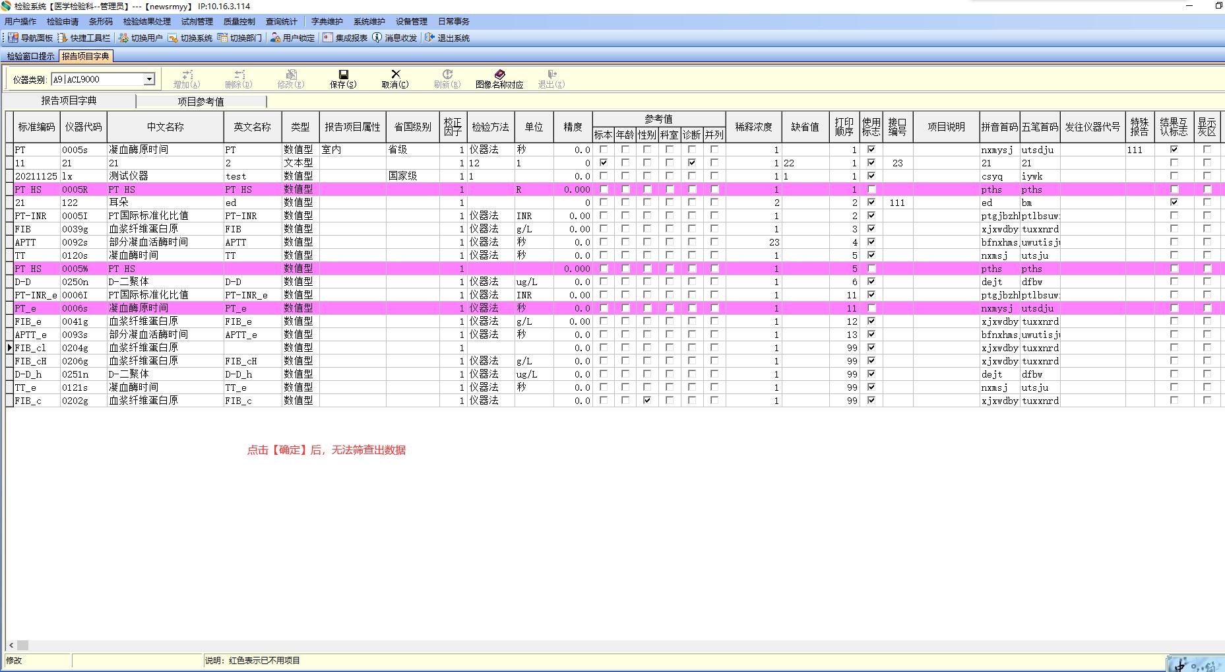Image resolution: width=1225 pixels, height=672 pixels.
Task: Click the 切换系统 switch system icon
Action: point(173,38)
